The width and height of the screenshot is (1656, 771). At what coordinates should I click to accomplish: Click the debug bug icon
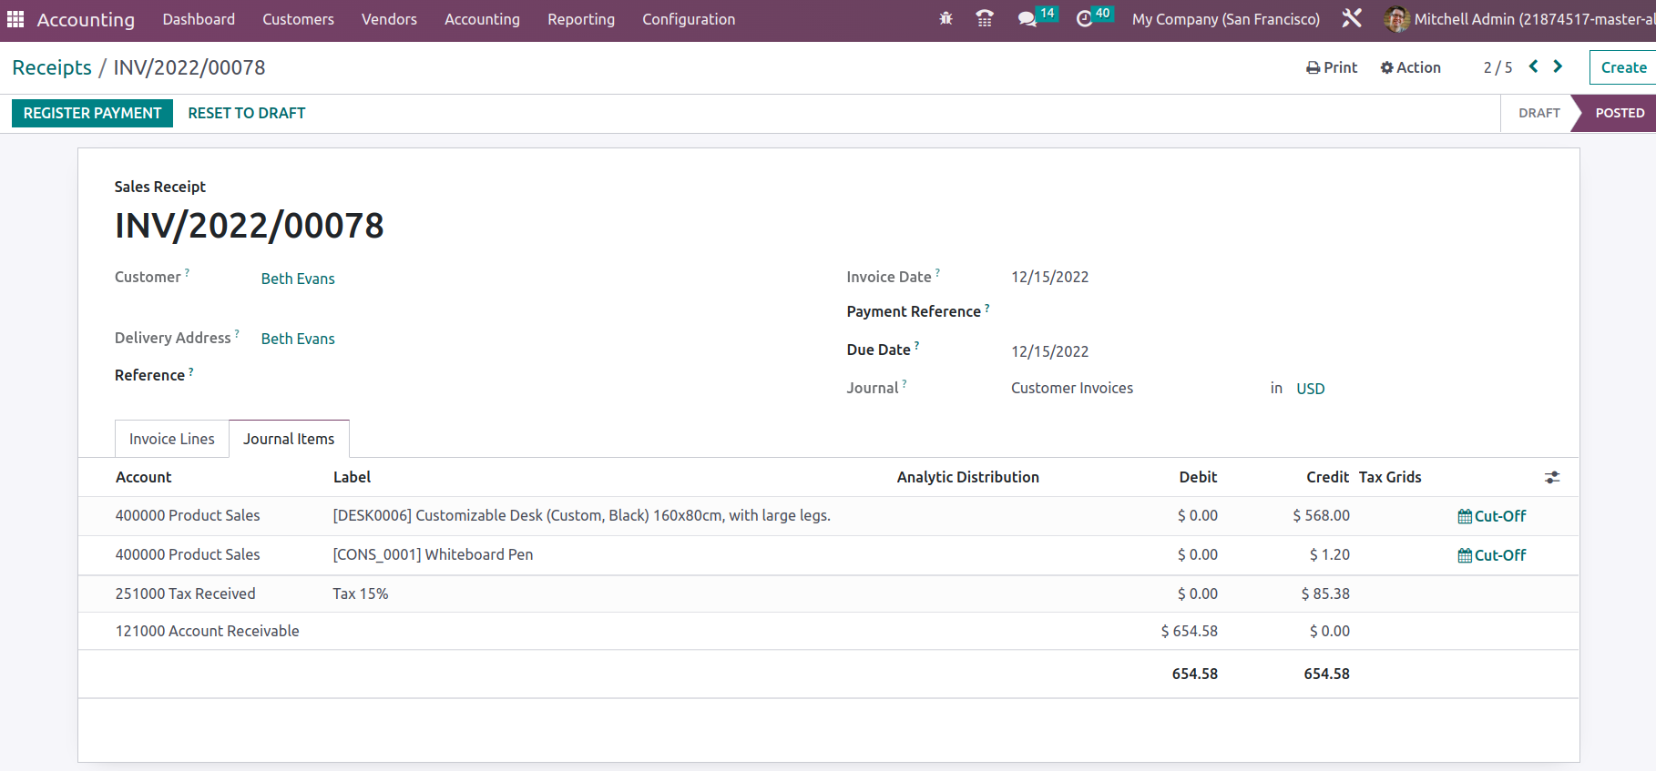(946, 19)
